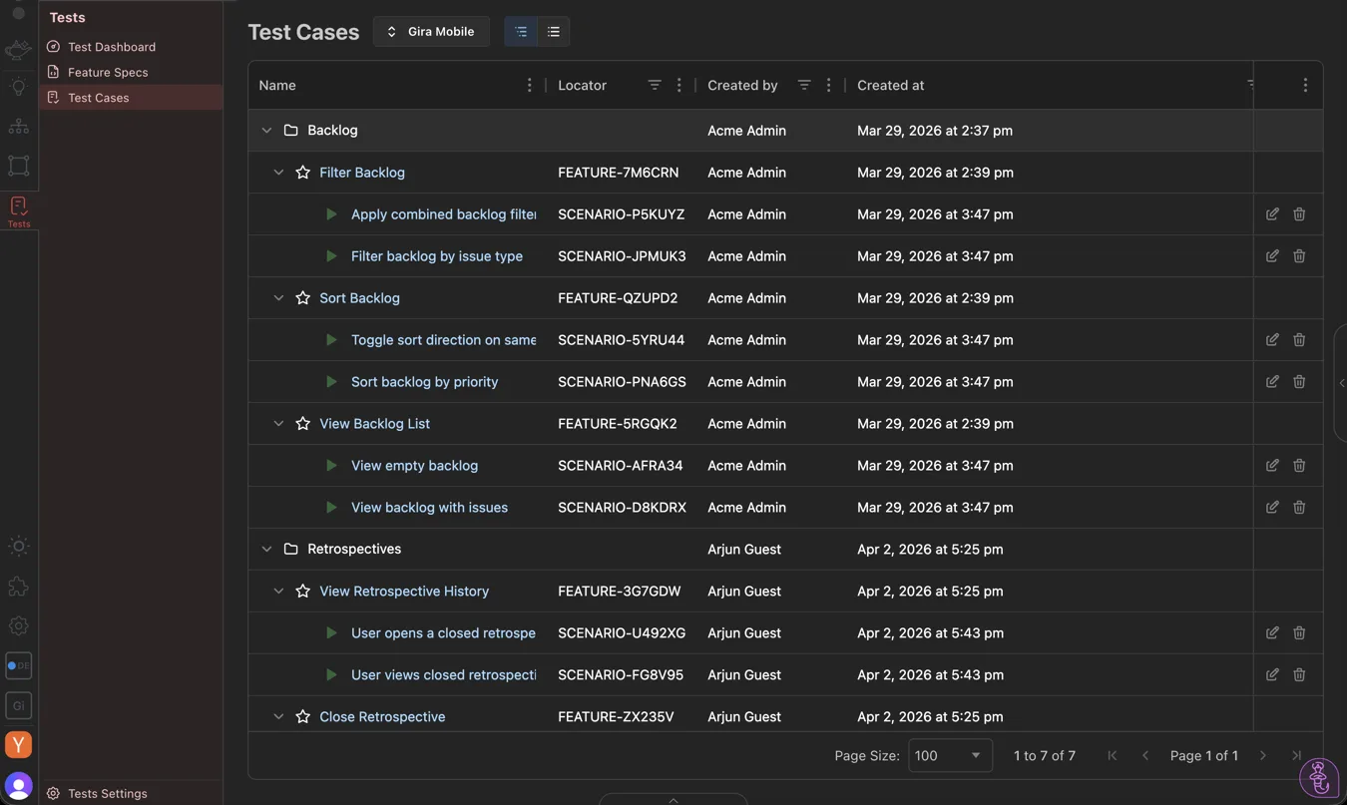Open Close Retrospective feature link
Viewport: 1347px width, 805px height.
(382, 717)
